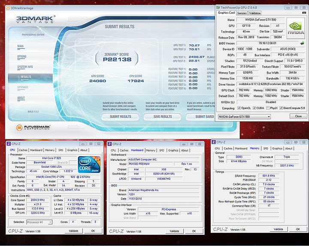The height and width of the screenshot is (246, 309).
Task: Click the BIOS Date value 11/01/2010
Action: [164, 199]
